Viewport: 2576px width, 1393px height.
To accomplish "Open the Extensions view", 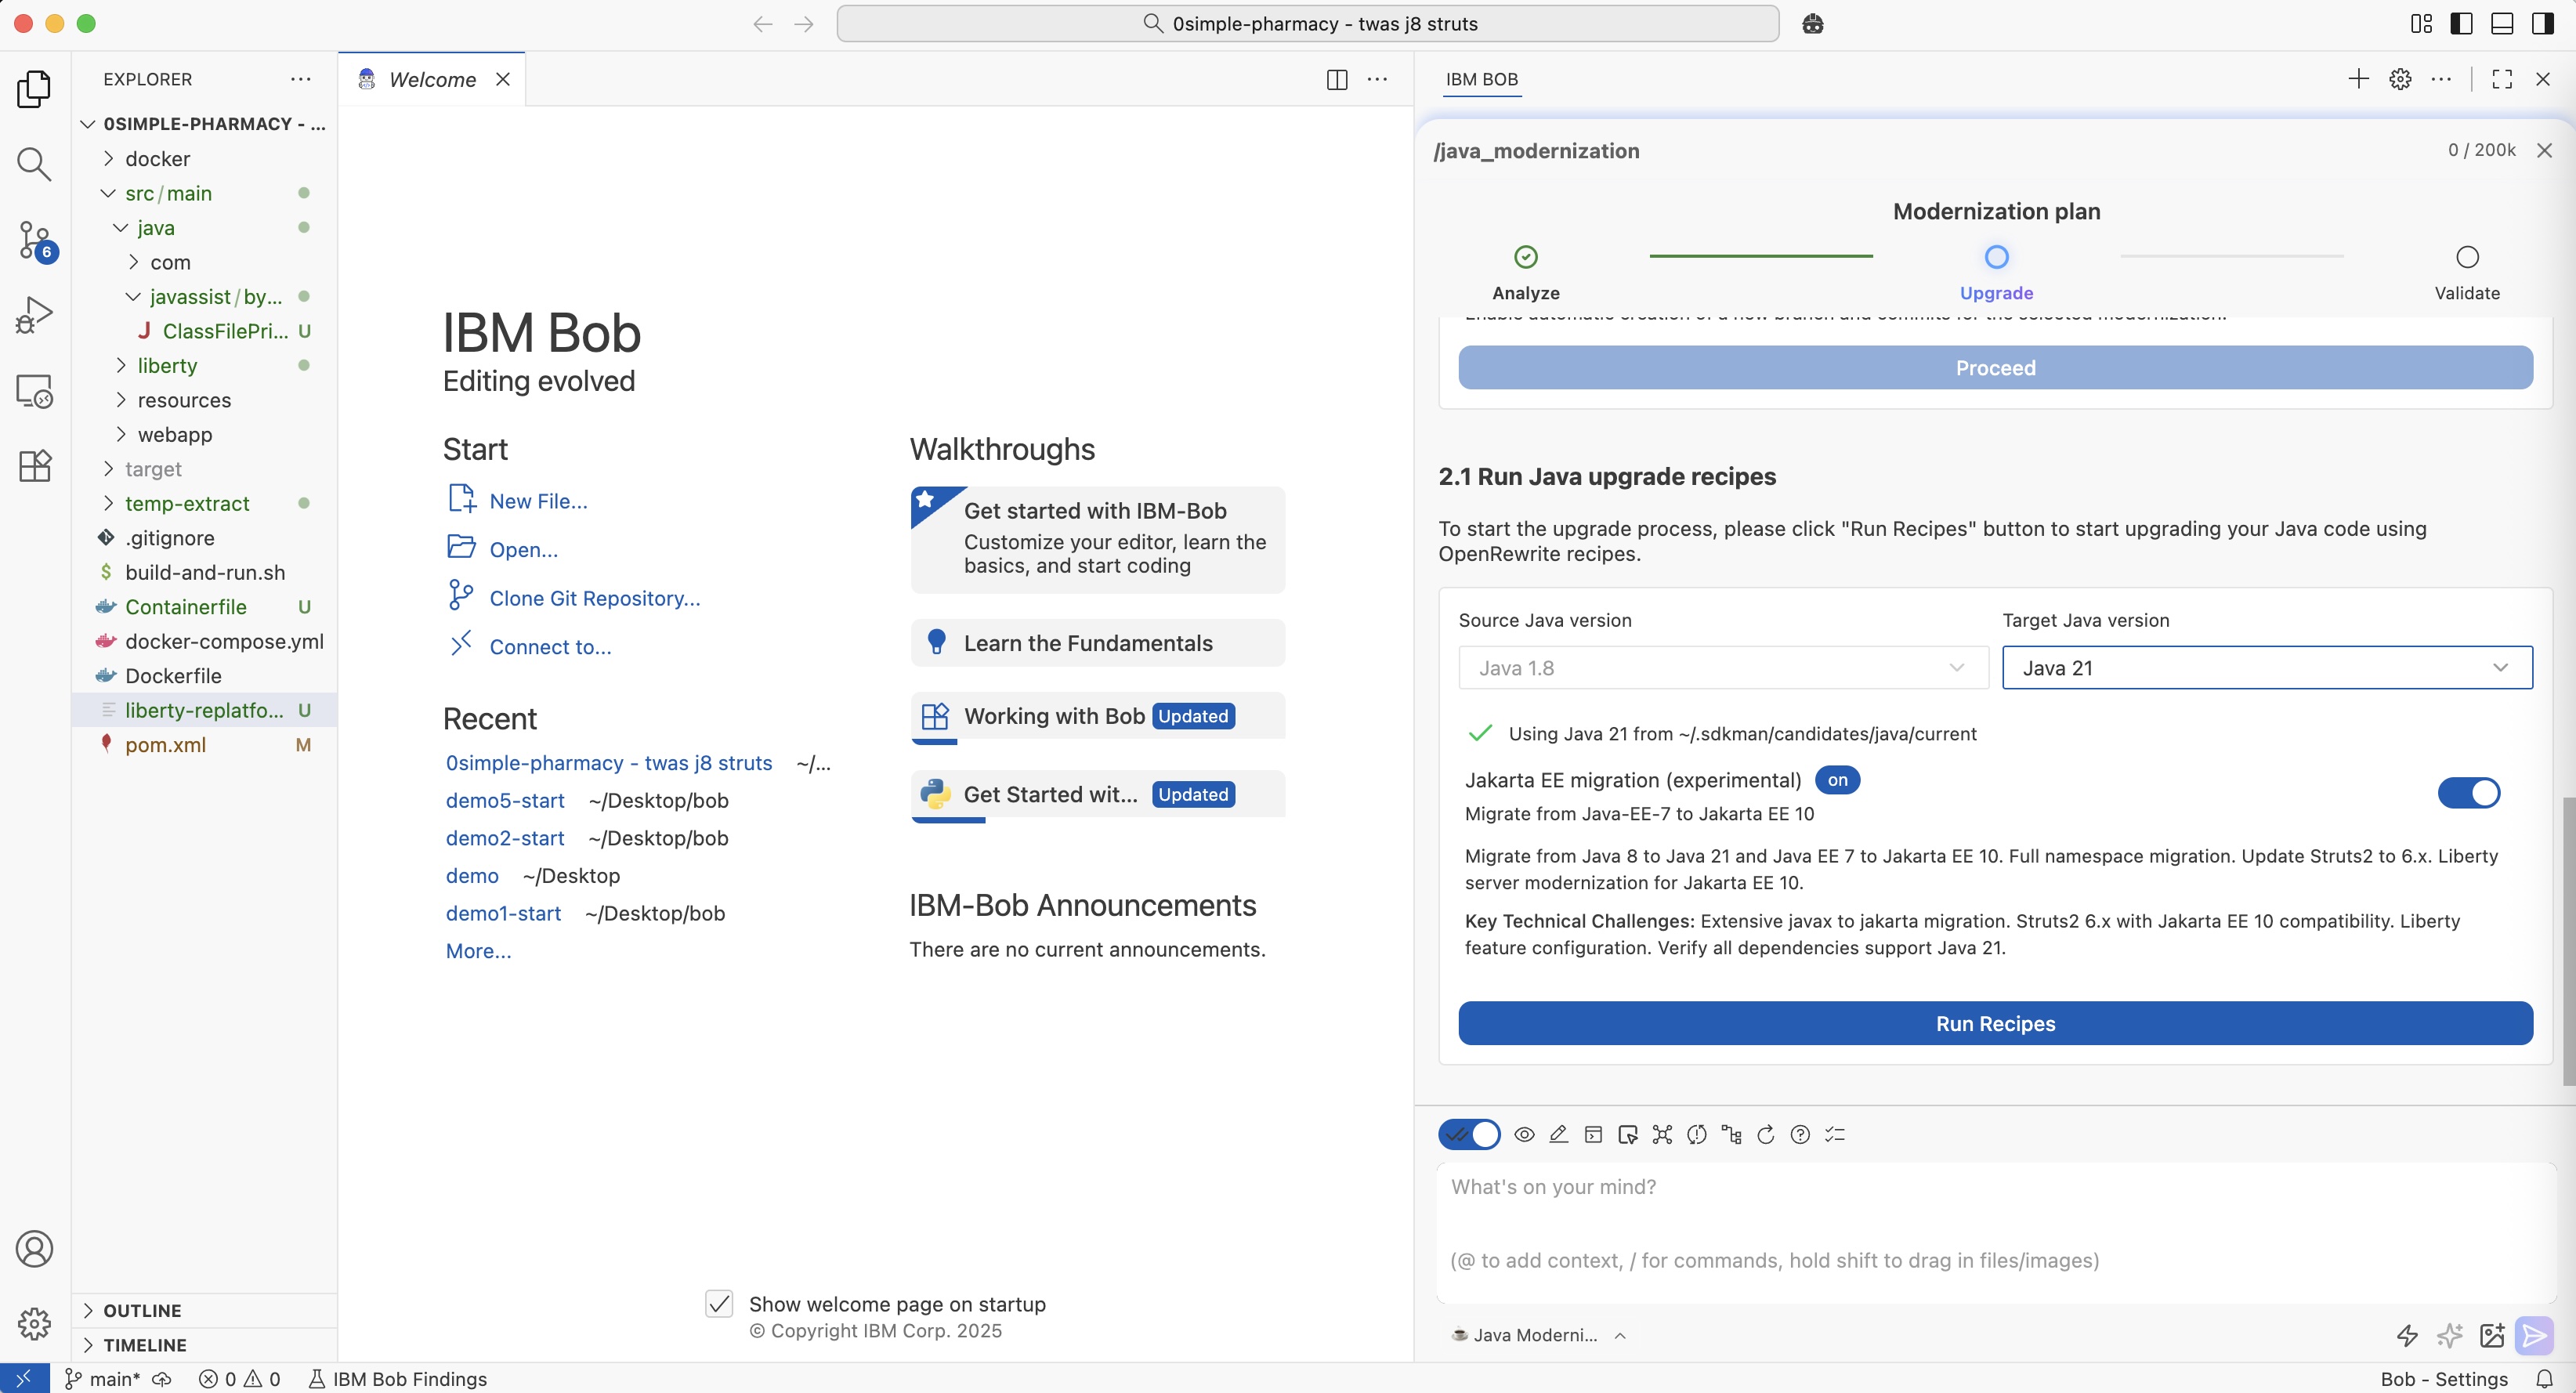I will pos(34,466).
